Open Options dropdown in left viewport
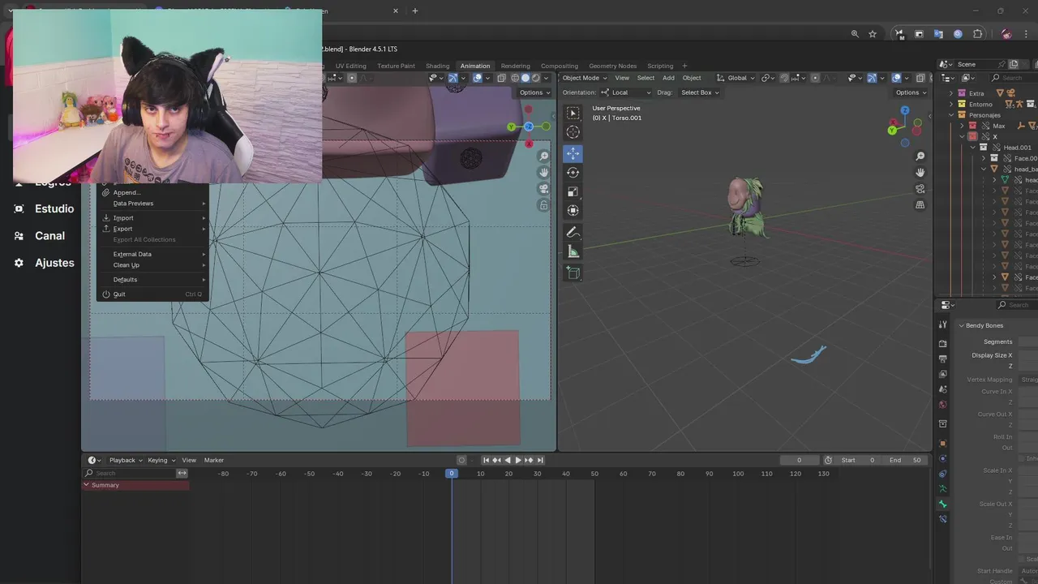This screenshot has height=584, width=1038. coord(534,92)
